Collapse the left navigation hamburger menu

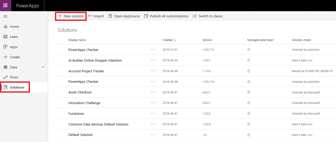5,16
